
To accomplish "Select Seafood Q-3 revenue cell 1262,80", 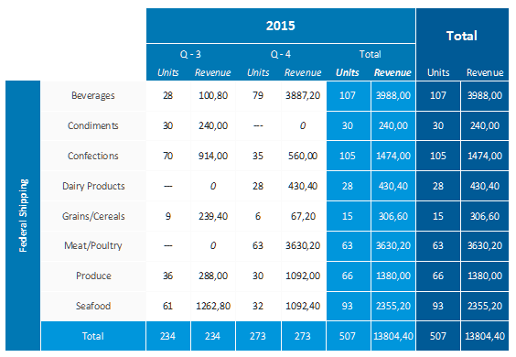I will pos(213,306).
